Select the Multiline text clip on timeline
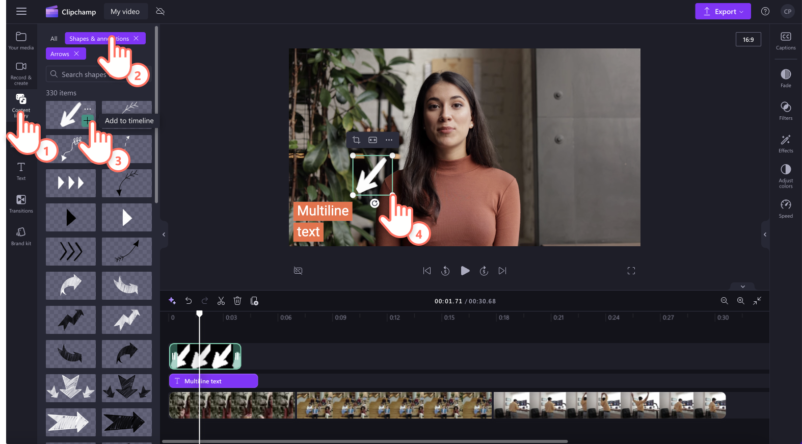Viewport: 802px width, 444px height. click(213, 381)
